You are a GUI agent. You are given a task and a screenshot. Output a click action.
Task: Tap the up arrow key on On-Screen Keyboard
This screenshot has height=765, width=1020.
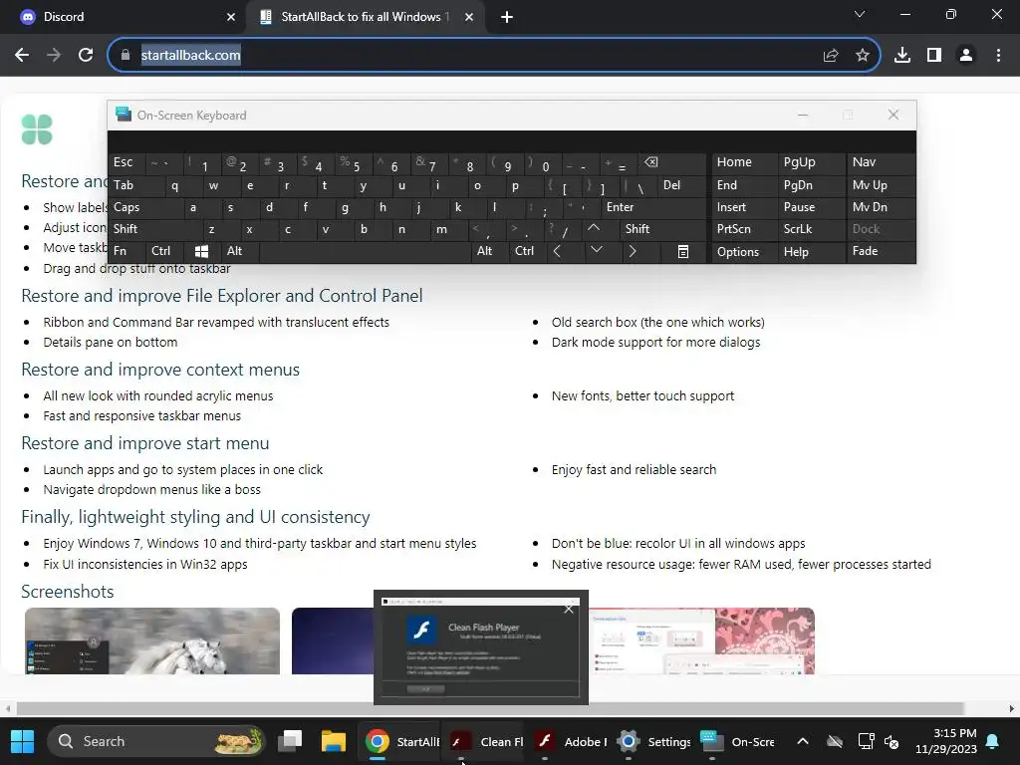pyautogui.click(x=594, y=229)
